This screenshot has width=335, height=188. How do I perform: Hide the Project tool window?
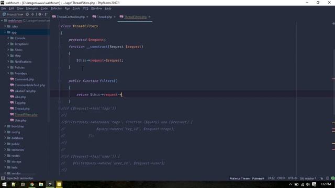(x=47, y=14)
